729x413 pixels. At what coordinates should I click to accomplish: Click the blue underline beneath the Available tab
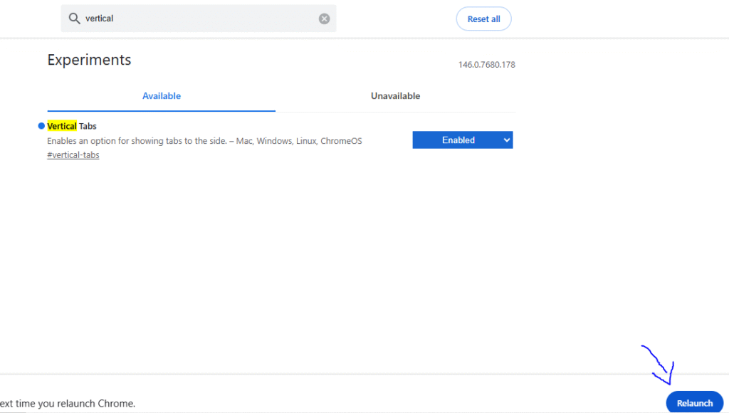162,111
